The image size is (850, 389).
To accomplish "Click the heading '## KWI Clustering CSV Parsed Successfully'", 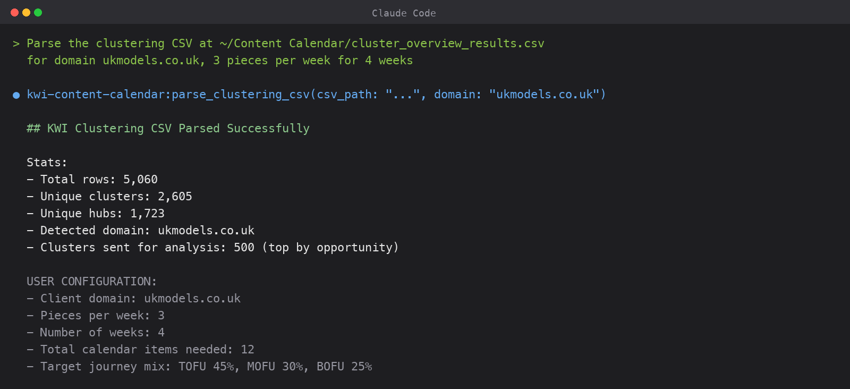I will (x=168, y=129).
